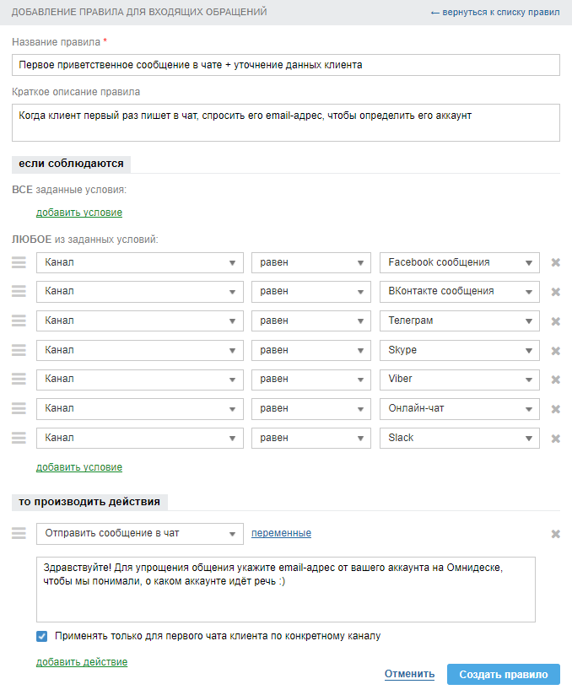Click the Создать правило button

click(504, 674)
